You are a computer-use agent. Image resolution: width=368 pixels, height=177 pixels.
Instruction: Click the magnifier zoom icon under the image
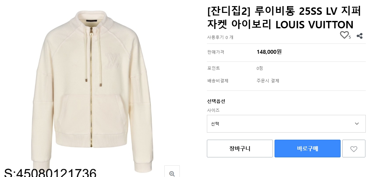coord(172,173)
